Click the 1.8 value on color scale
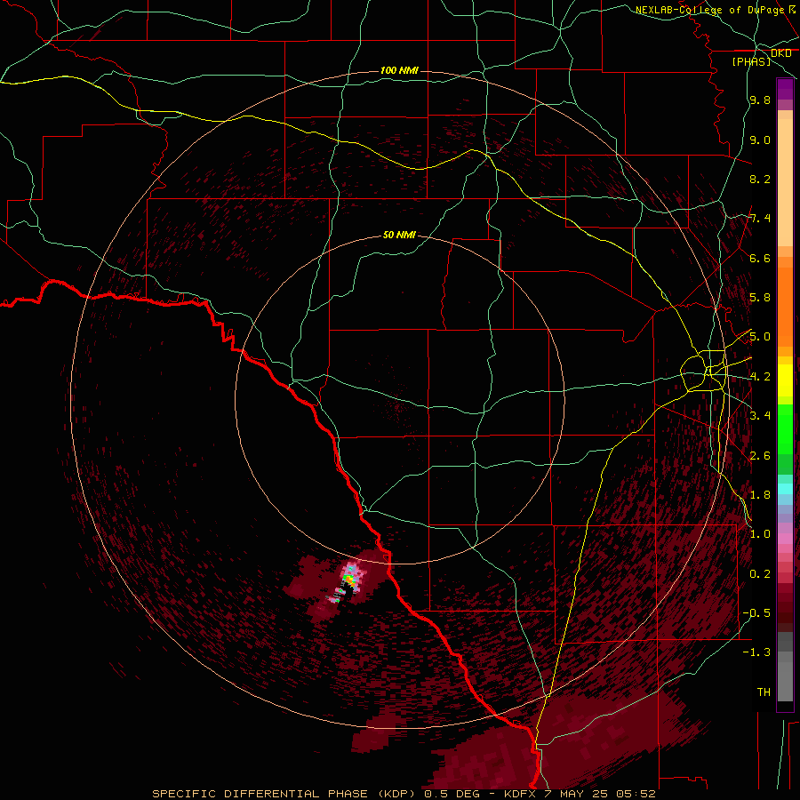The height and width of the screenshot is (800, 800). click(760, 495)
